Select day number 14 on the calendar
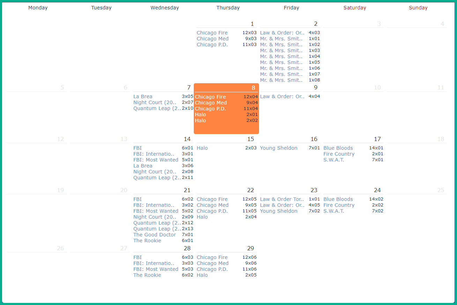 pos(187,139)
